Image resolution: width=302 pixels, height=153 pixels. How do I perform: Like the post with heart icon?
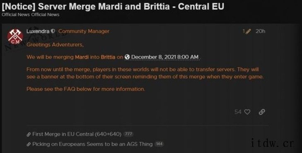247,112
